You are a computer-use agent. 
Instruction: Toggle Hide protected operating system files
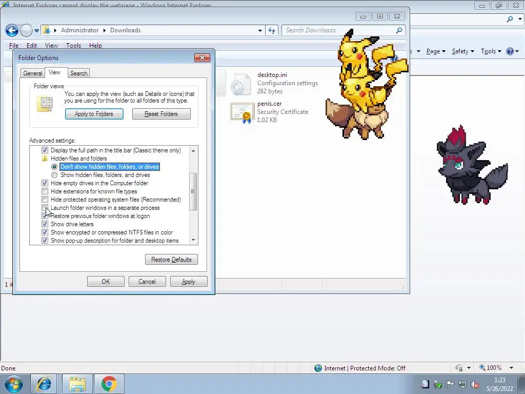tap(45, 200)
